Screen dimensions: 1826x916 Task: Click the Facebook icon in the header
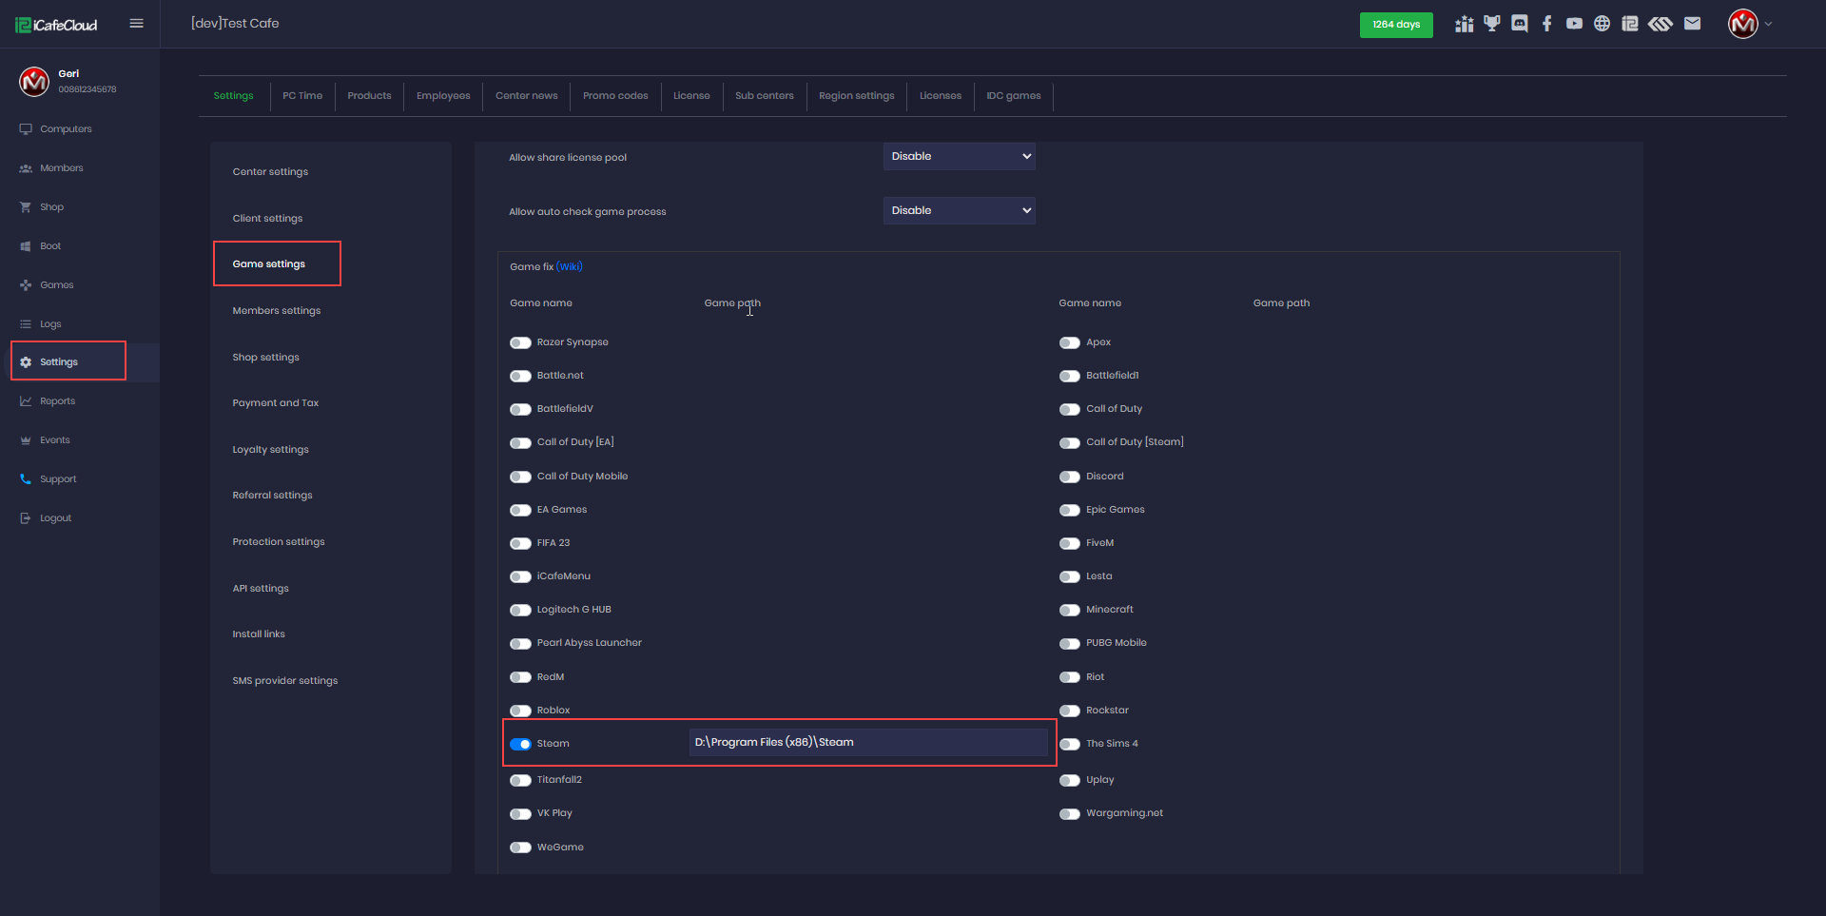click(x=1547, y=24)
